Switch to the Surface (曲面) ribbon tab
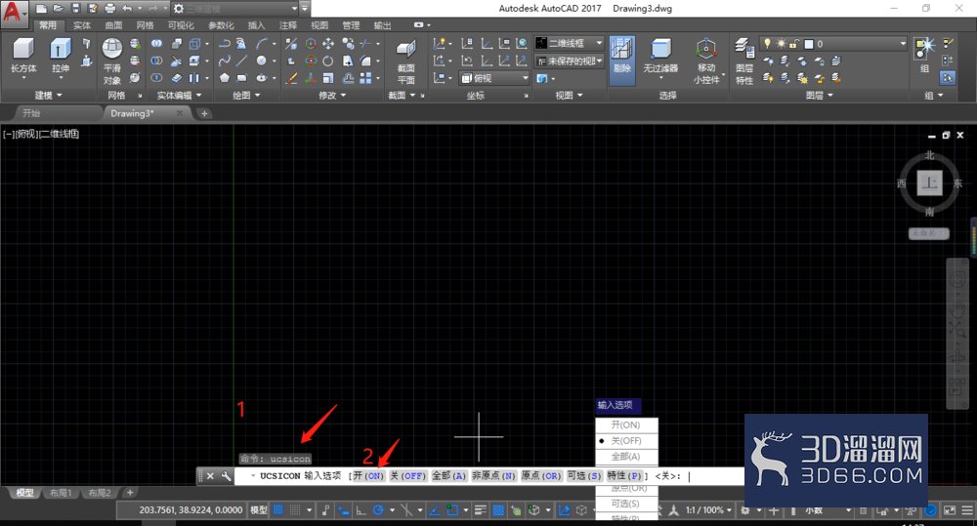 [x=113, y=25]
